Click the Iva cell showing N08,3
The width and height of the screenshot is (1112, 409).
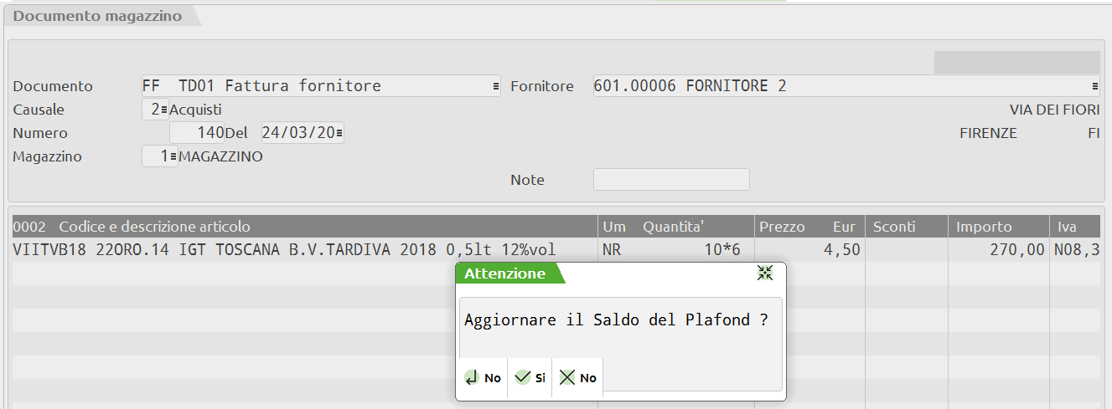click(x=1074, y=250)
